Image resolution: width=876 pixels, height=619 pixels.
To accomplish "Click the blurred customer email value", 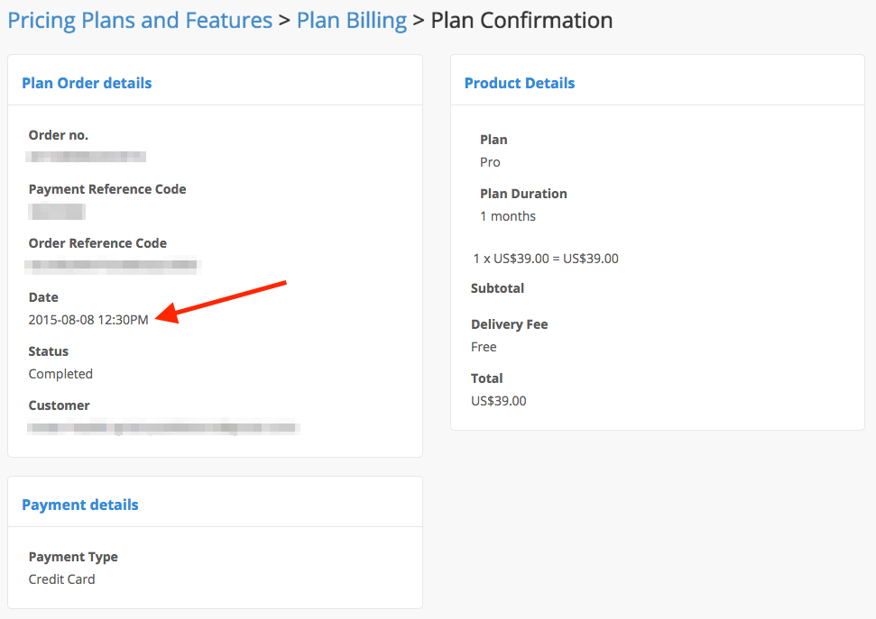I will point(163,428).
